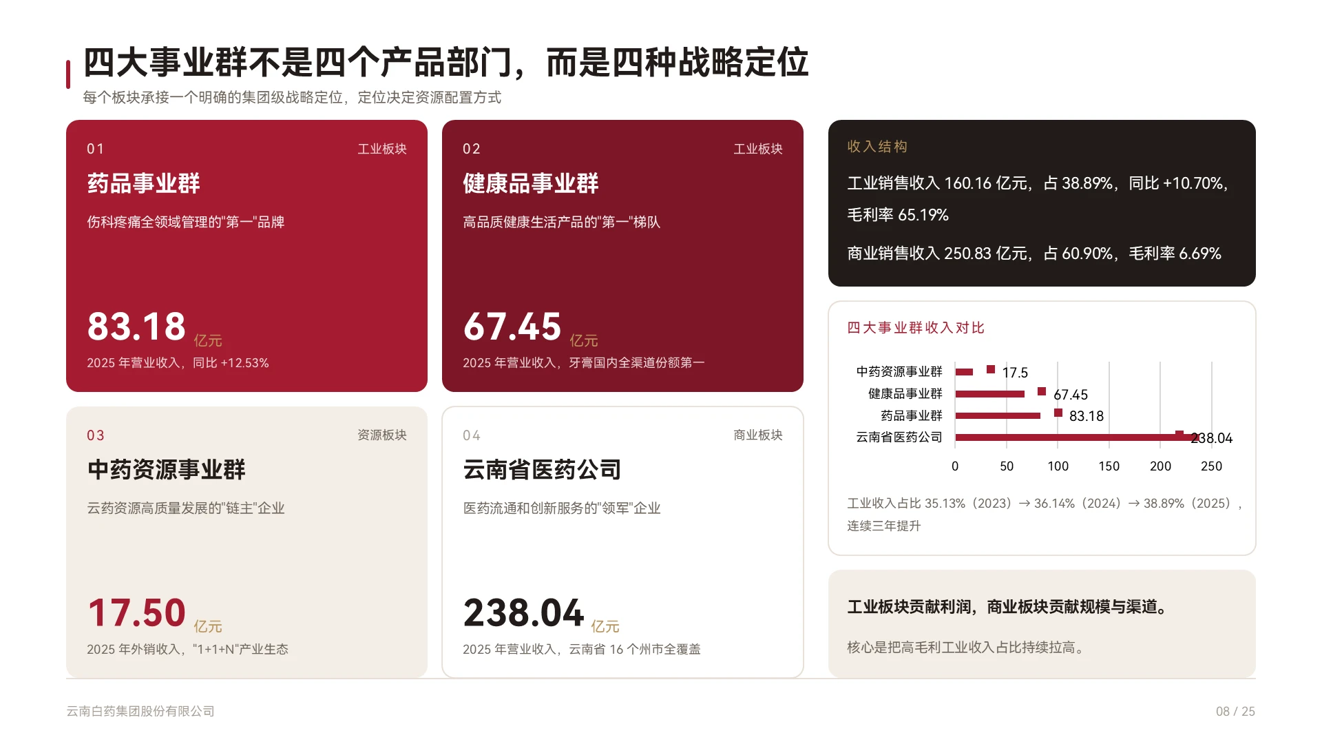Click the 收入结构 panel heading
The height and width of the screenshot is (744, 1322).
click(877, 146)
